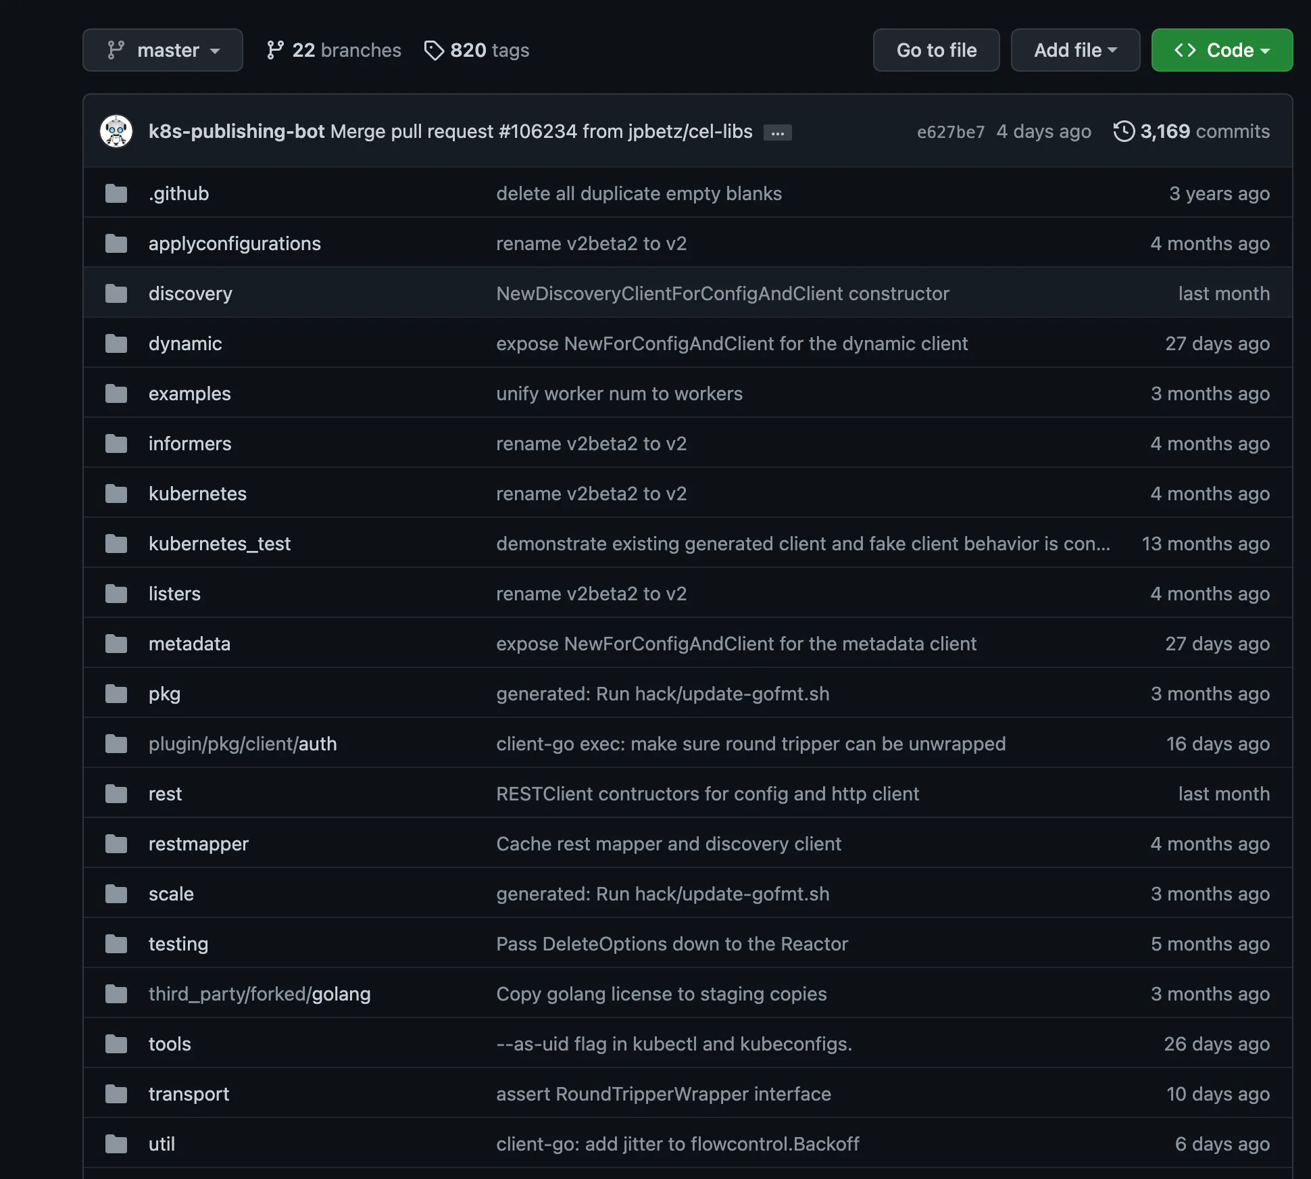Viewport: 1311px width, 1179px height.
Task: Open the Add file dropdown
Action: tap(1074, 49)
